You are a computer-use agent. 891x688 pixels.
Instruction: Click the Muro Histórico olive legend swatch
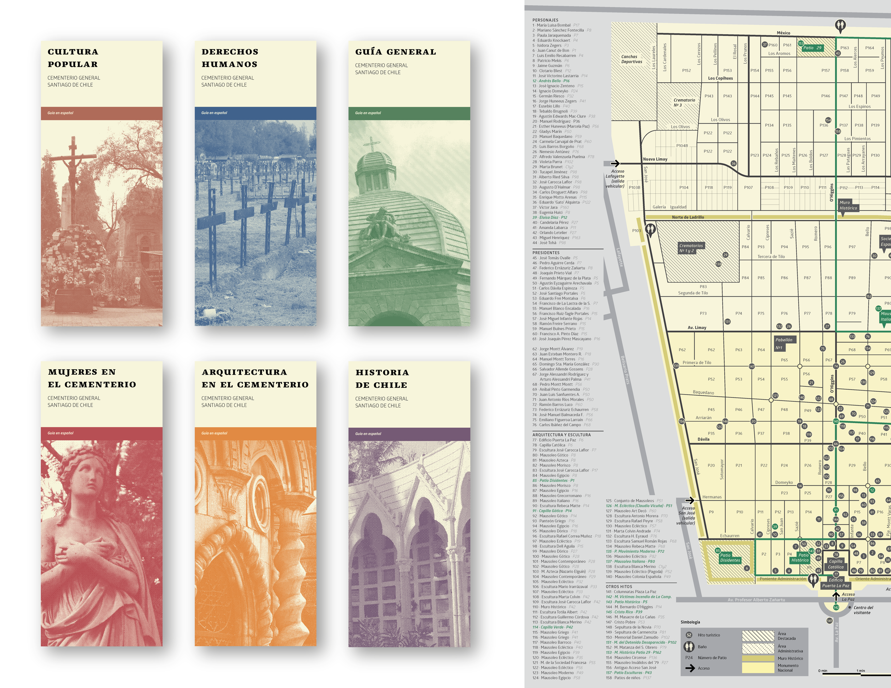coord(758,658)
